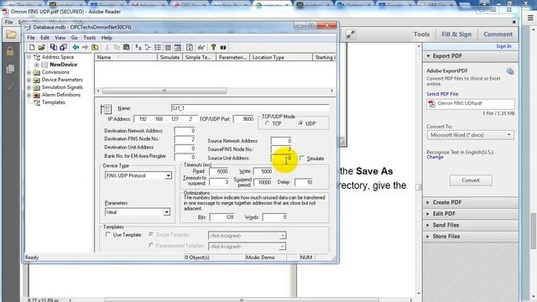537x302 pixels.
Task: Switch to List view toolbar icon
Action: click(x=158, y=47)
